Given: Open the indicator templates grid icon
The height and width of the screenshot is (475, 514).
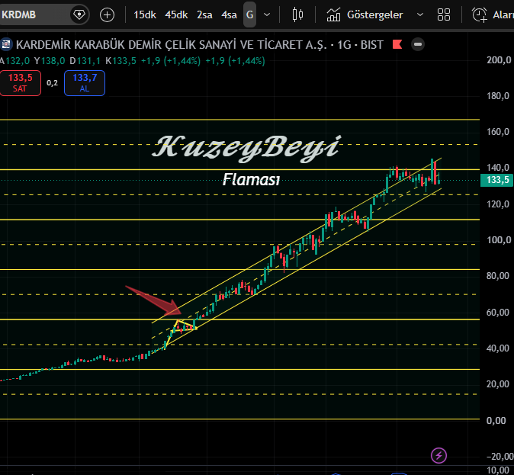Looking at the screenshot, I should (x=444, y=14).
